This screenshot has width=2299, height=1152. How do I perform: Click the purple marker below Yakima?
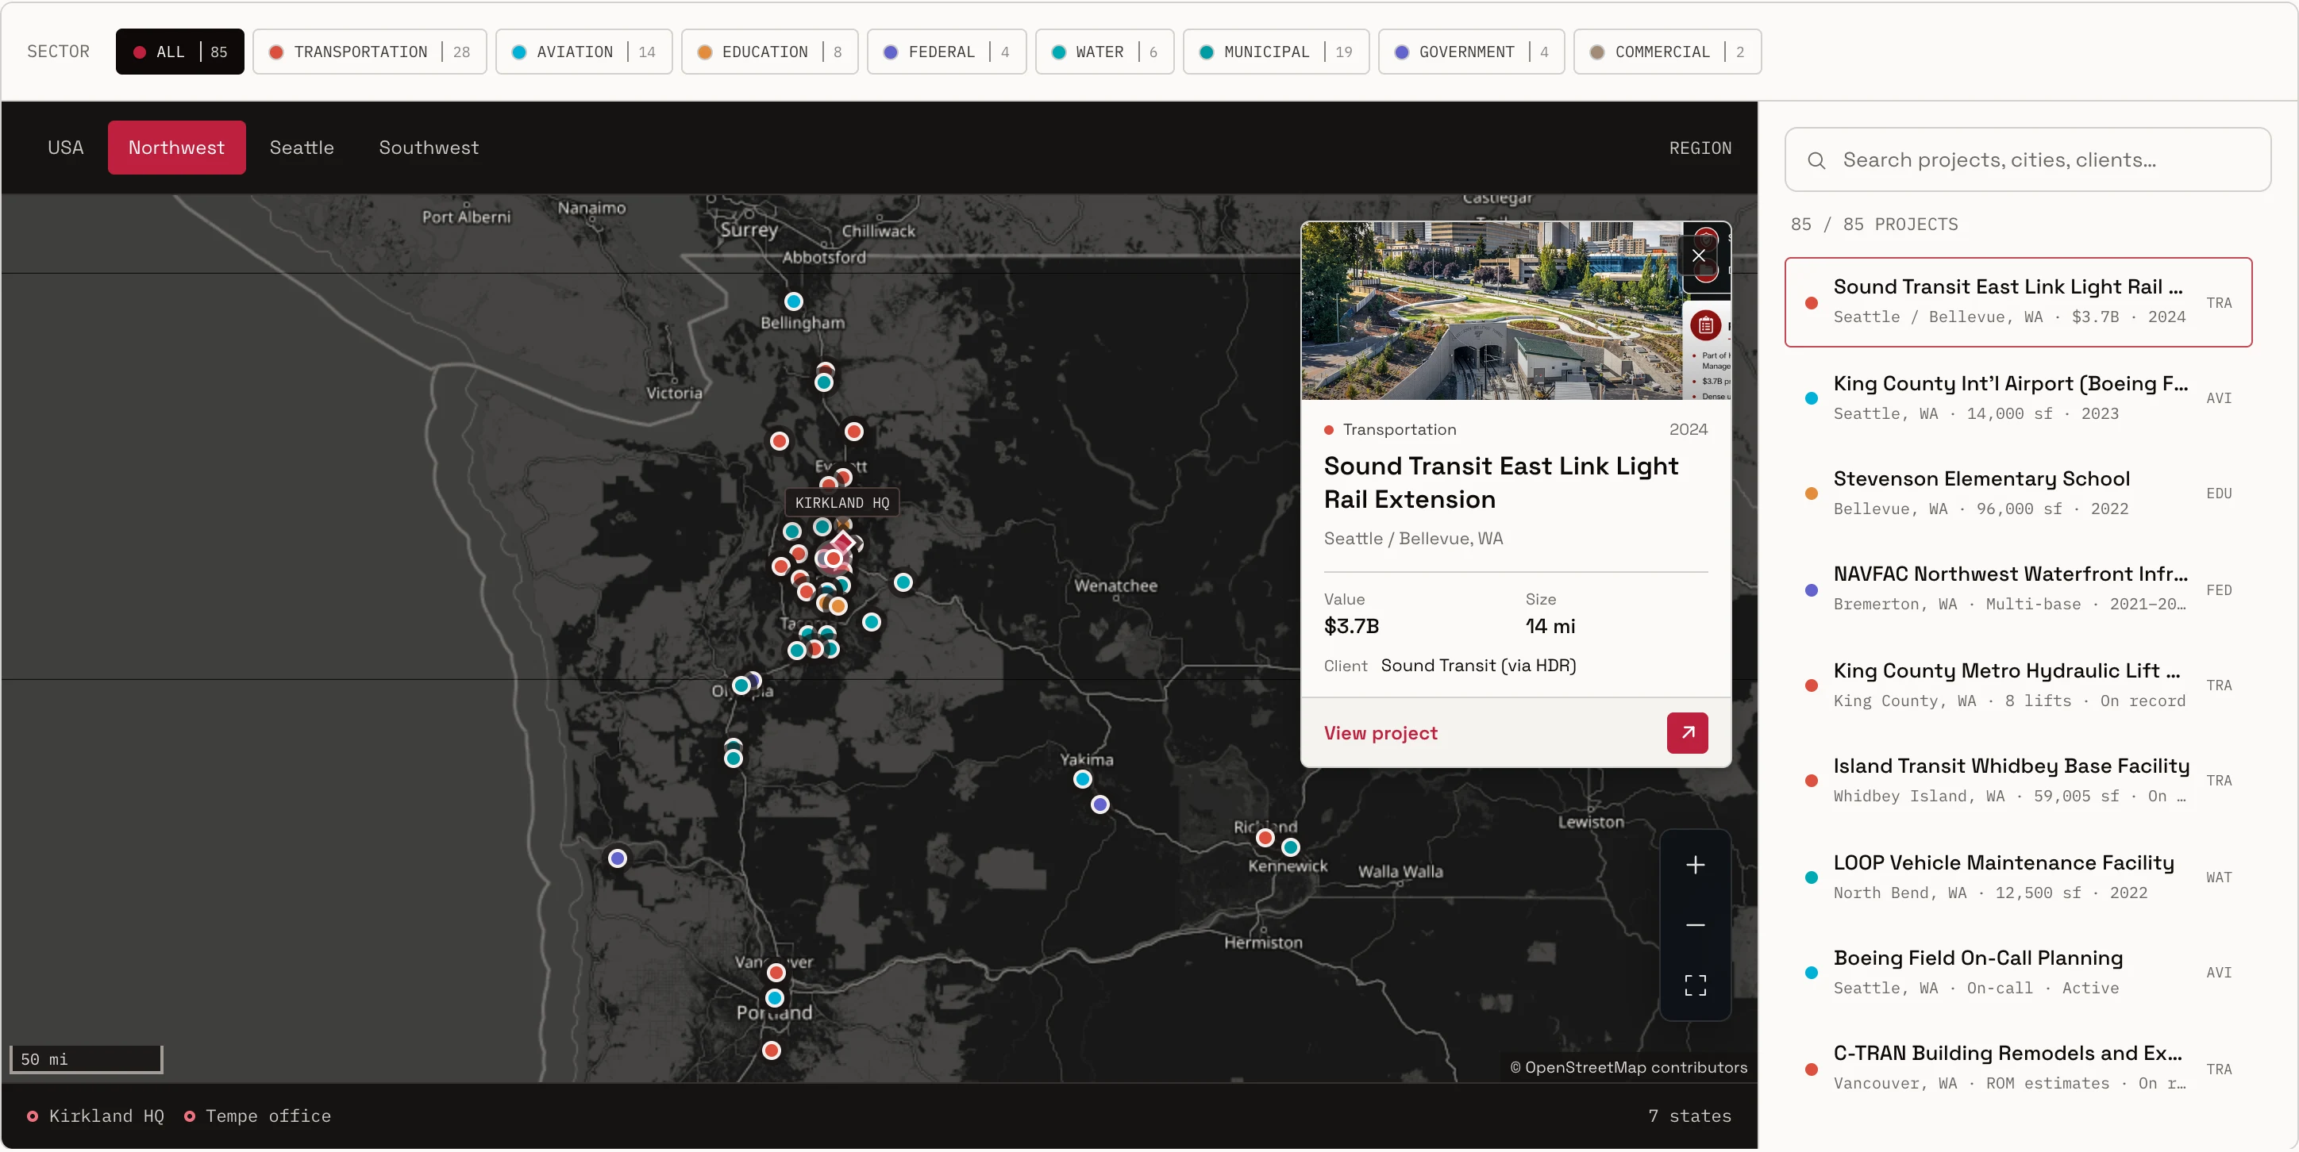(1099, 804)
